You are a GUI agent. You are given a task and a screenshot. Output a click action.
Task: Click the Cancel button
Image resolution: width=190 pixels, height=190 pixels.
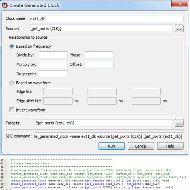[141, 146]
